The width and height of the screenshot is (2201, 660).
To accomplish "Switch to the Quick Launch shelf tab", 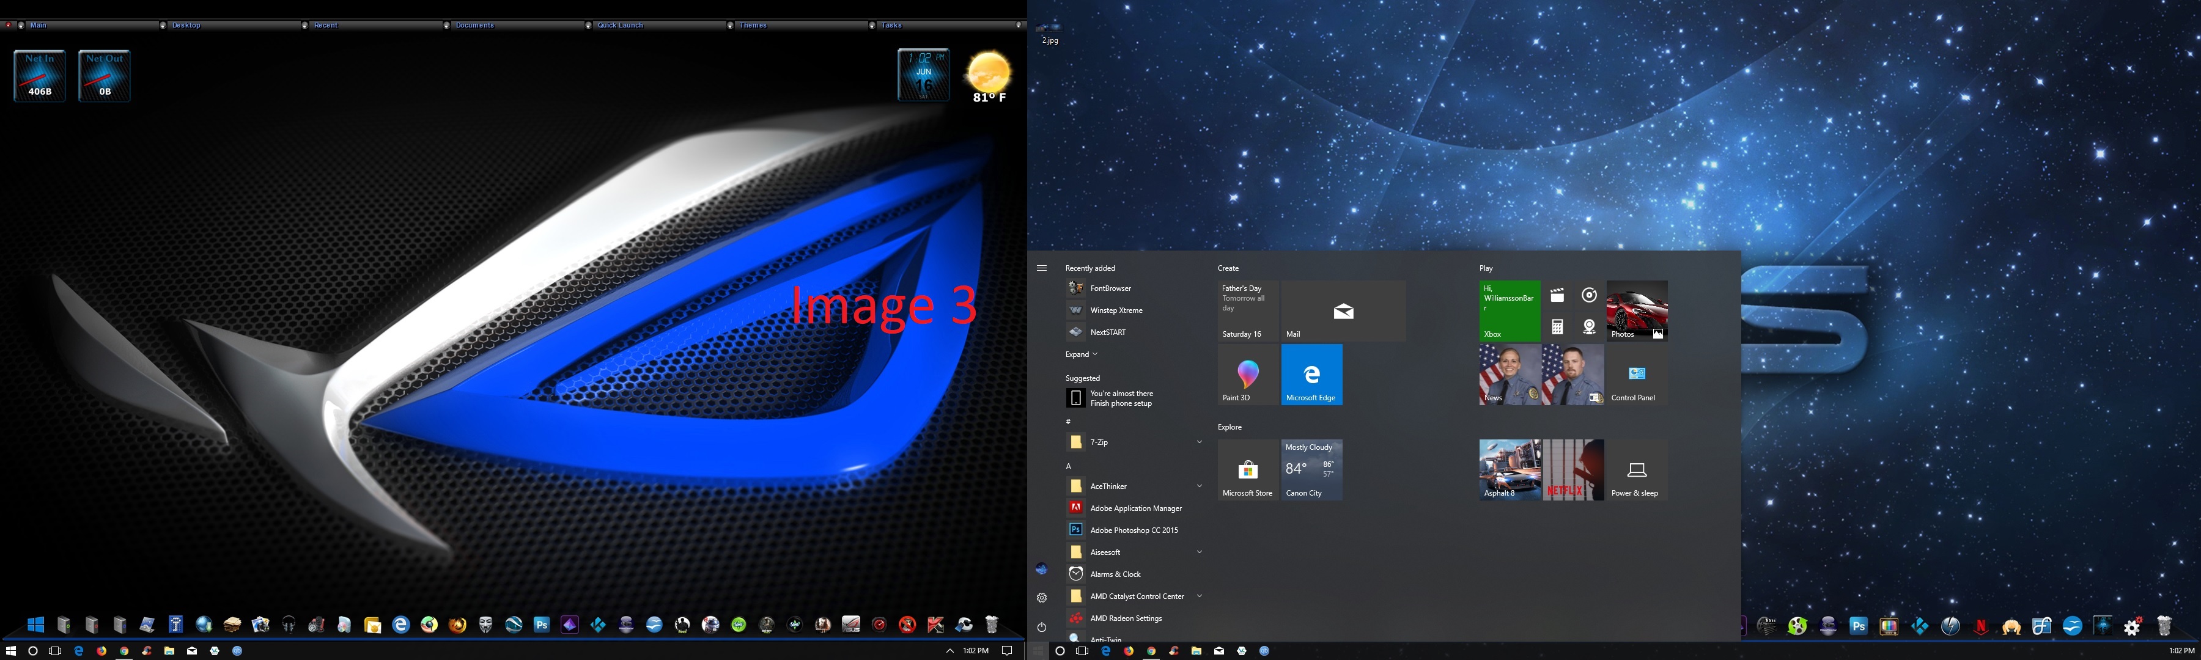I will [621, 25].
